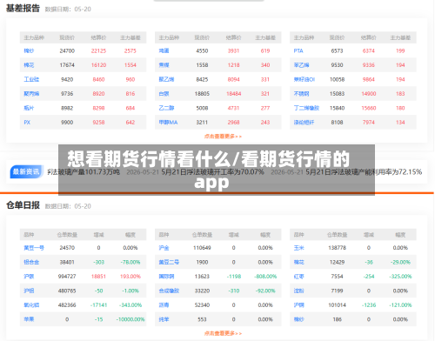
Task: Open the 氧化铝 warehouse receipt link
Action: [31, 305]
